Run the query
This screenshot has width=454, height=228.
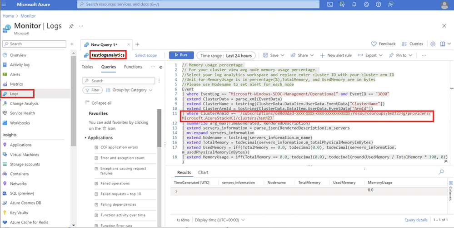tap(181, 55)
